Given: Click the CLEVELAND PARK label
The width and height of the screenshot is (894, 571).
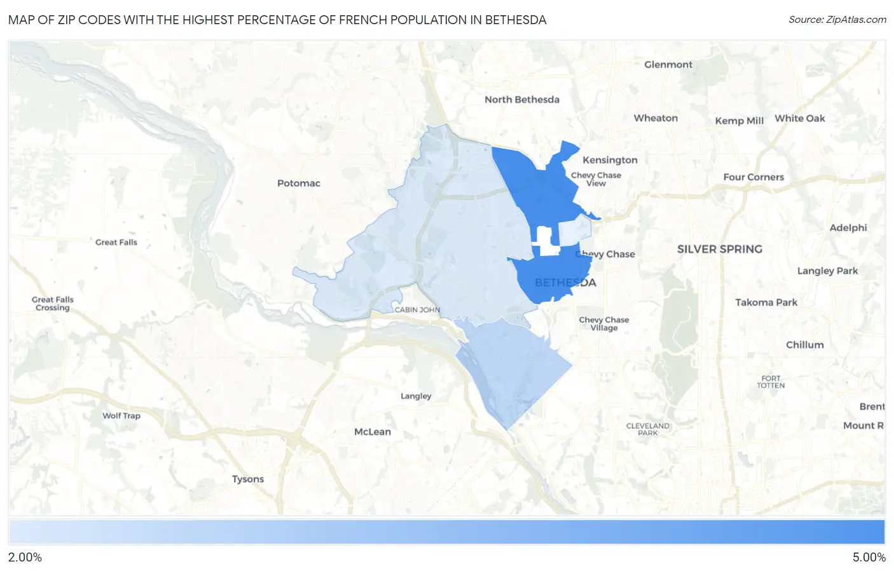Looking at the screenshot, I should coord(648,429).
